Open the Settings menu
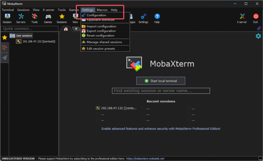The width and height of the screenshot is (263, 161). coord(88,10)
